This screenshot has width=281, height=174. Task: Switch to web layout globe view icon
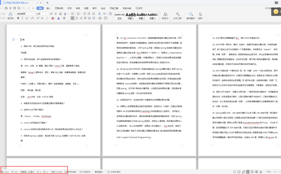pyautogui.click(x=256, y=172)
